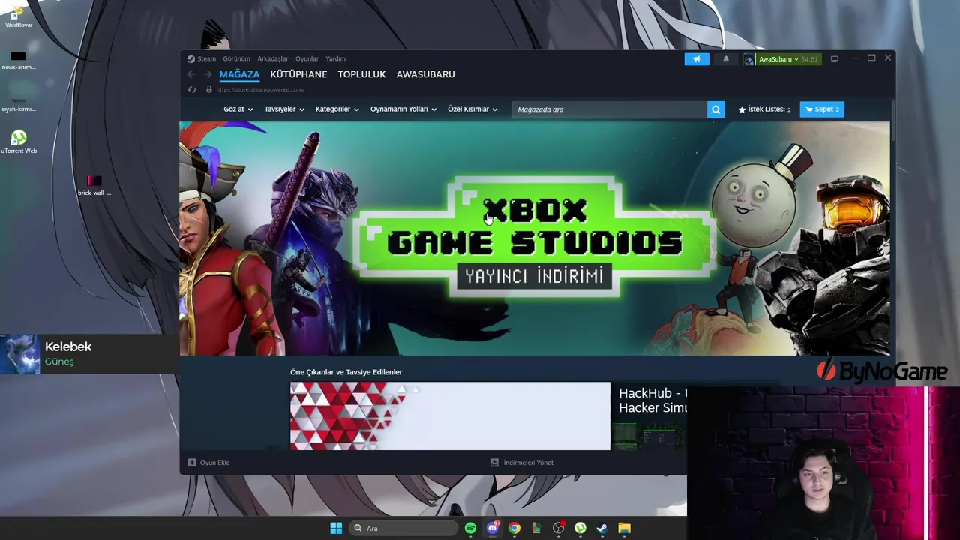
Task: Click the Güneş artist name
Action: pyautogui.click(x=59, y=361)
